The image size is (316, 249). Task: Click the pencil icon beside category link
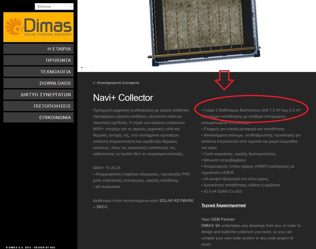pyautogui.click(x=94, y=83)
